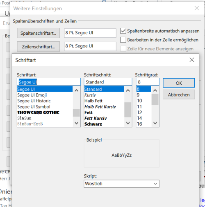Select SimSun-ExtB font
Viewport: 205px width, 207px height.
45,124
